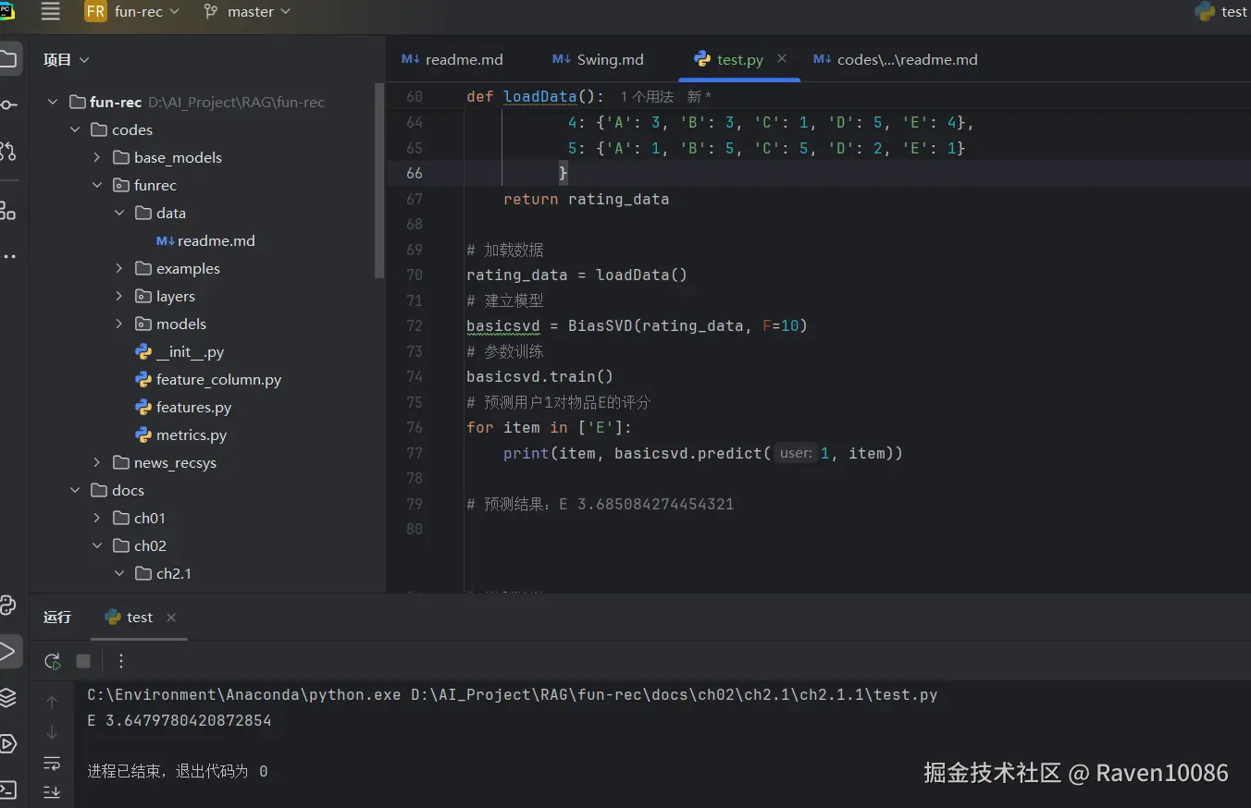Image resolution: width=1251 pixels, height=808 pixels.
Task: Click the project tree vertical scrollbar
Action: tap(378, 180)
